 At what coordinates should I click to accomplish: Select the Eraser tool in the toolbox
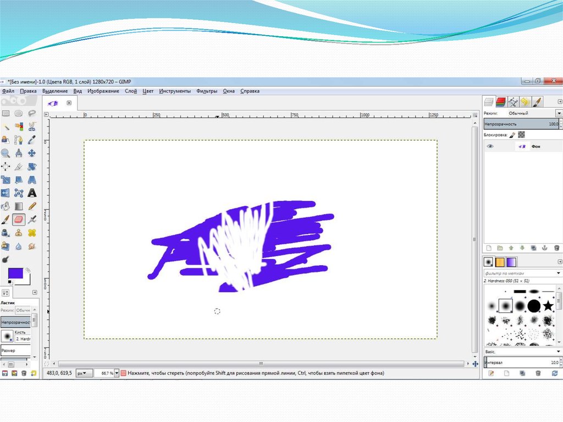coord(19,220)
